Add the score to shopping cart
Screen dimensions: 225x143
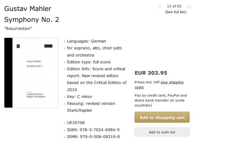point(162,117)
